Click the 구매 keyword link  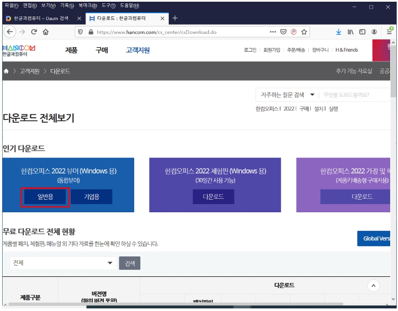304,109
